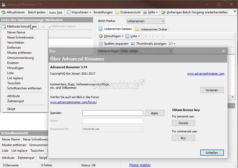
Task: Click the Registered for field
Action: click(113, 129)
